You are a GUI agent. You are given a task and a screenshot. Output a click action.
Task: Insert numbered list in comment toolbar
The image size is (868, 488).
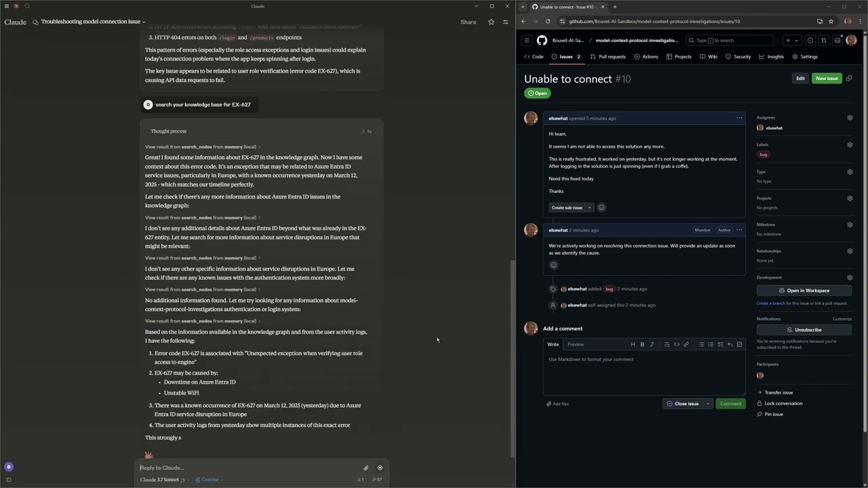(711, 344)
